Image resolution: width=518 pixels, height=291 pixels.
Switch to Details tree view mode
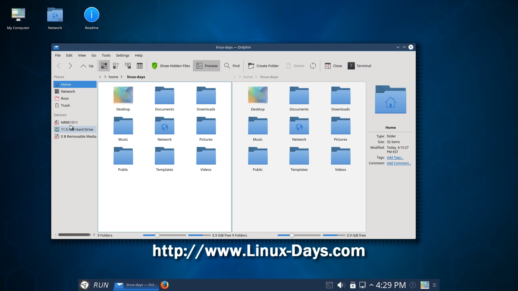click(x=128, y=66)
